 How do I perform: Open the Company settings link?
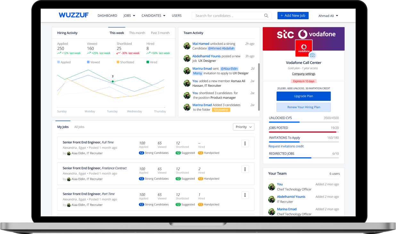(x=304, y=74)
